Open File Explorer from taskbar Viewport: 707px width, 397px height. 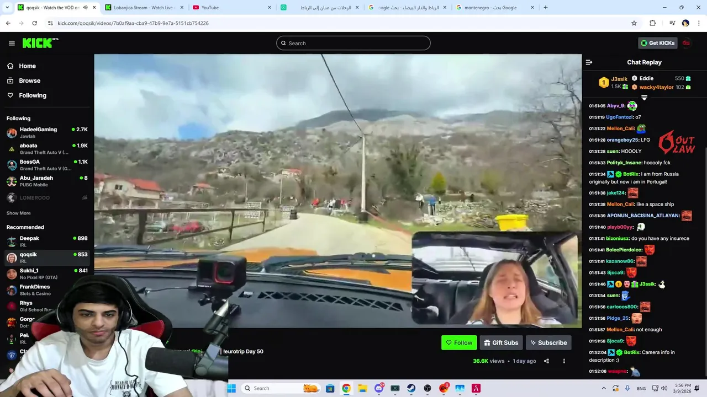tap(362, 388)
